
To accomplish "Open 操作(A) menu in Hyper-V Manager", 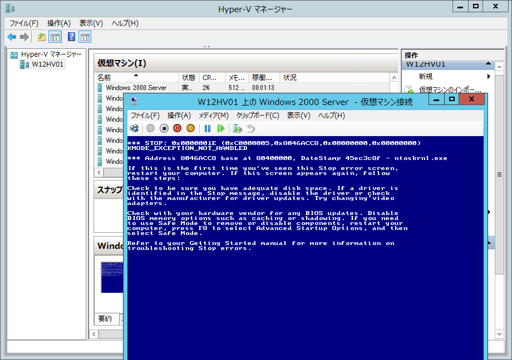I will coord(59,23).
